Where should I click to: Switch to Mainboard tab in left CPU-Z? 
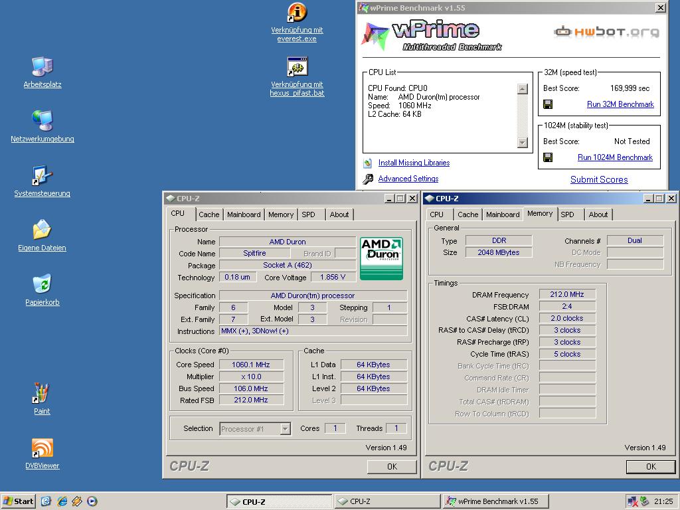(x=244, y=214)
